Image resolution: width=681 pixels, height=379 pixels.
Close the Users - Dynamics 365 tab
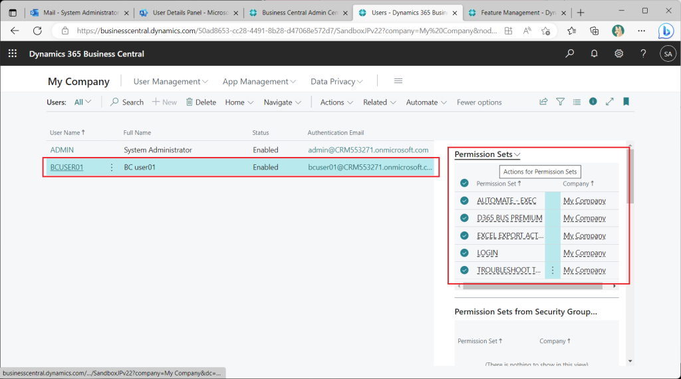point(455,13)
